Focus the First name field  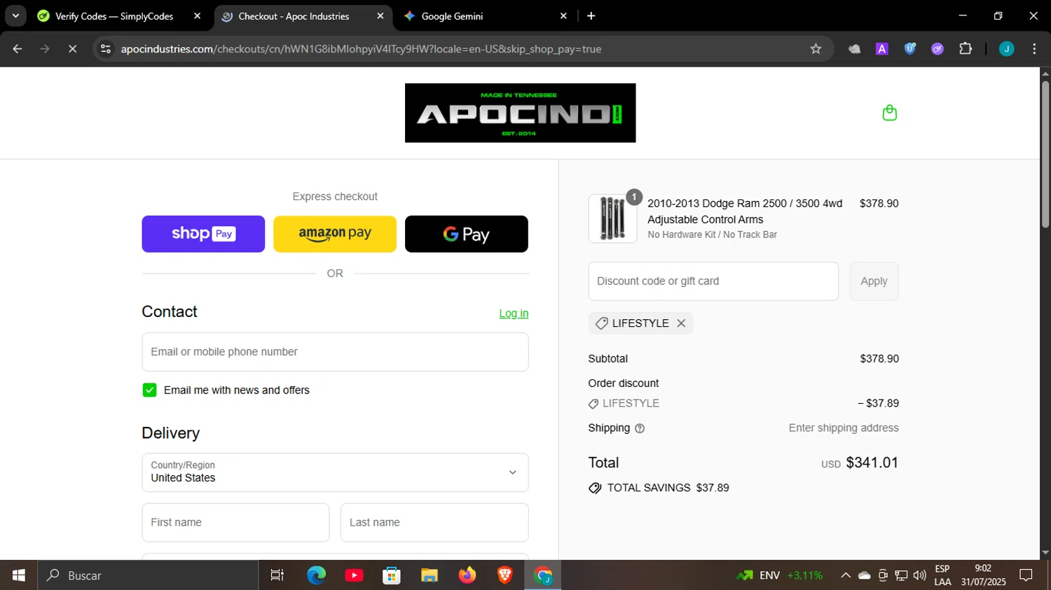235,523
